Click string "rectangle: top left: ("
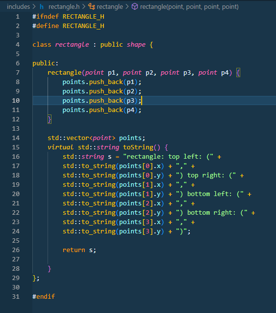The width and height of the screenshot is (276, 313). 168,157
